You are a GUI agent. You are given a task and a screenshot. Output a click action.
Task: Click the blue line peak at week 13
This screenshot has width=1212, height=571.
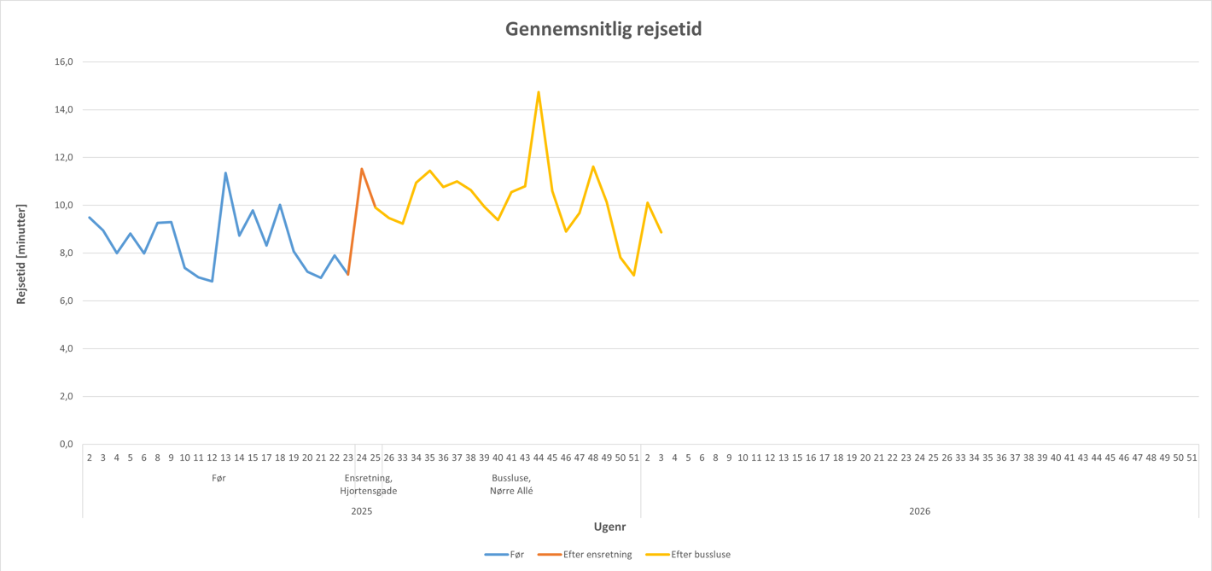click(x=225, y=173)
